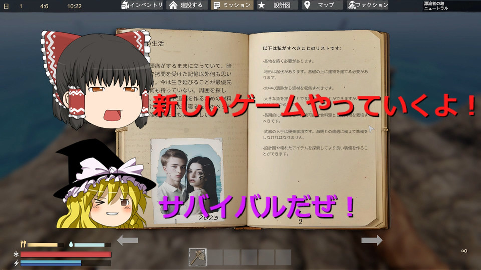Image resolution: width=481 pixels, height=270 pixels.
Task: Click the house build icon
Action: tap(173, 5)
